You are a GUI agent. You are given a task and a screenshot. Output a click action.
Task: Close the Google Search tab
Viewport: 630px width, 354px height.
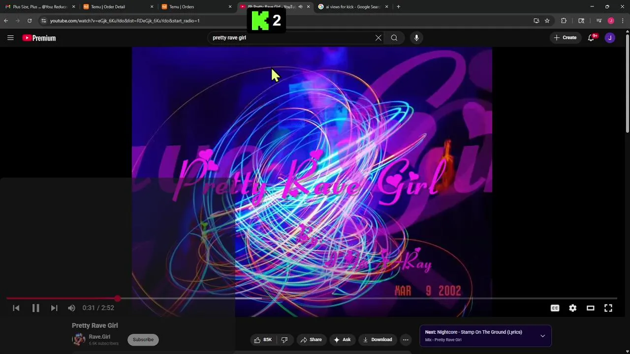(386, 7)
